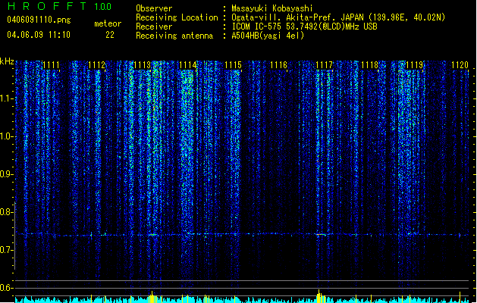Image resolution: width=477 pixels, height=303 pixels.
Task: Select the filename 0406091110.png
Action: (39, 20)
